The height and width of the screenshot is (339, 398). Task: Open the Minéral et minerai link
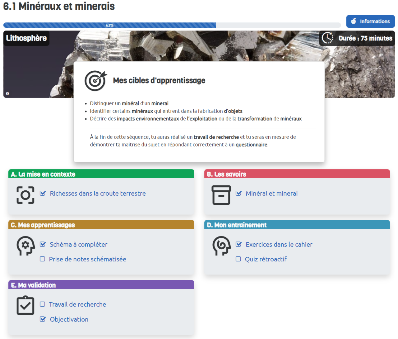click(x=271, y=193)
